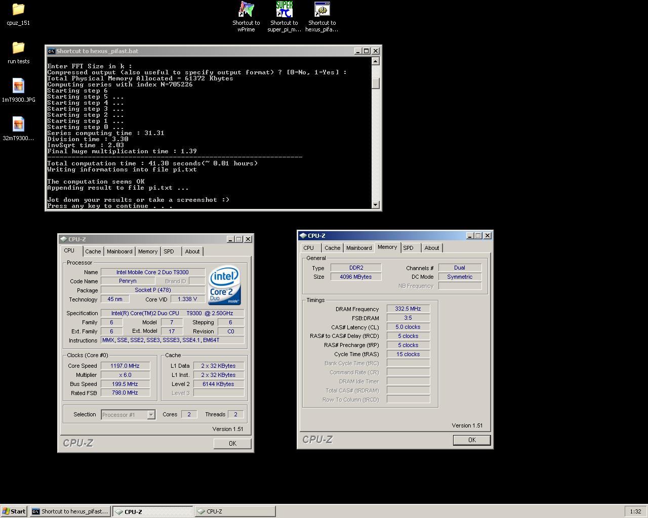648x518 pixels.
Task: Click the console scrollbar up arrow
Action: click(375, 61)
